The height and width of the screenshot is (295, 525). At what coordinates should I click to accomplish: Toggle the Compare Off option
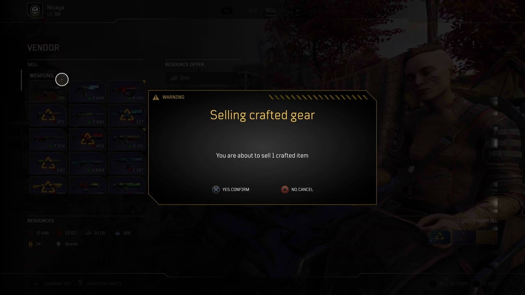tap(52, 284)
